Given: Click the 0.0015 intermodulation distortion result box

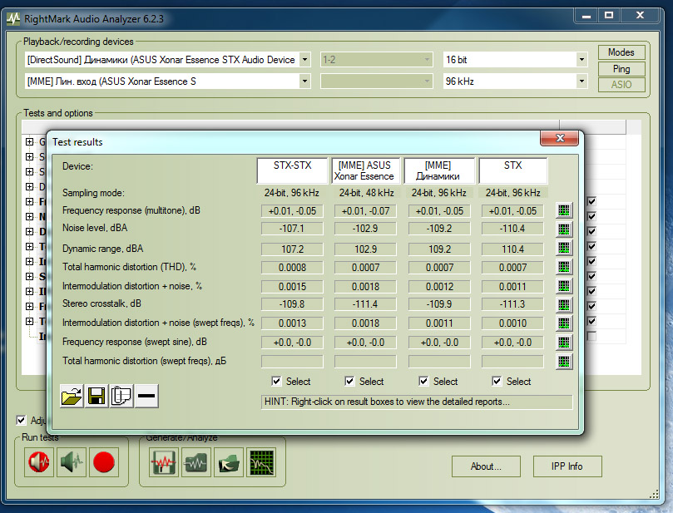Looking at the screenshot, I should click(292, 287).
